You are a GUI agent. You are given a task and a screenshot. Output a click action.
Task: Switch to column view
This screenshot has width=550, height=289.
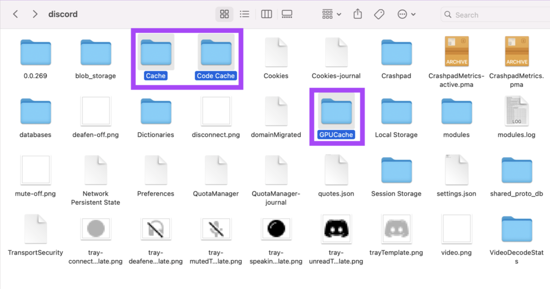coord(266,14)
